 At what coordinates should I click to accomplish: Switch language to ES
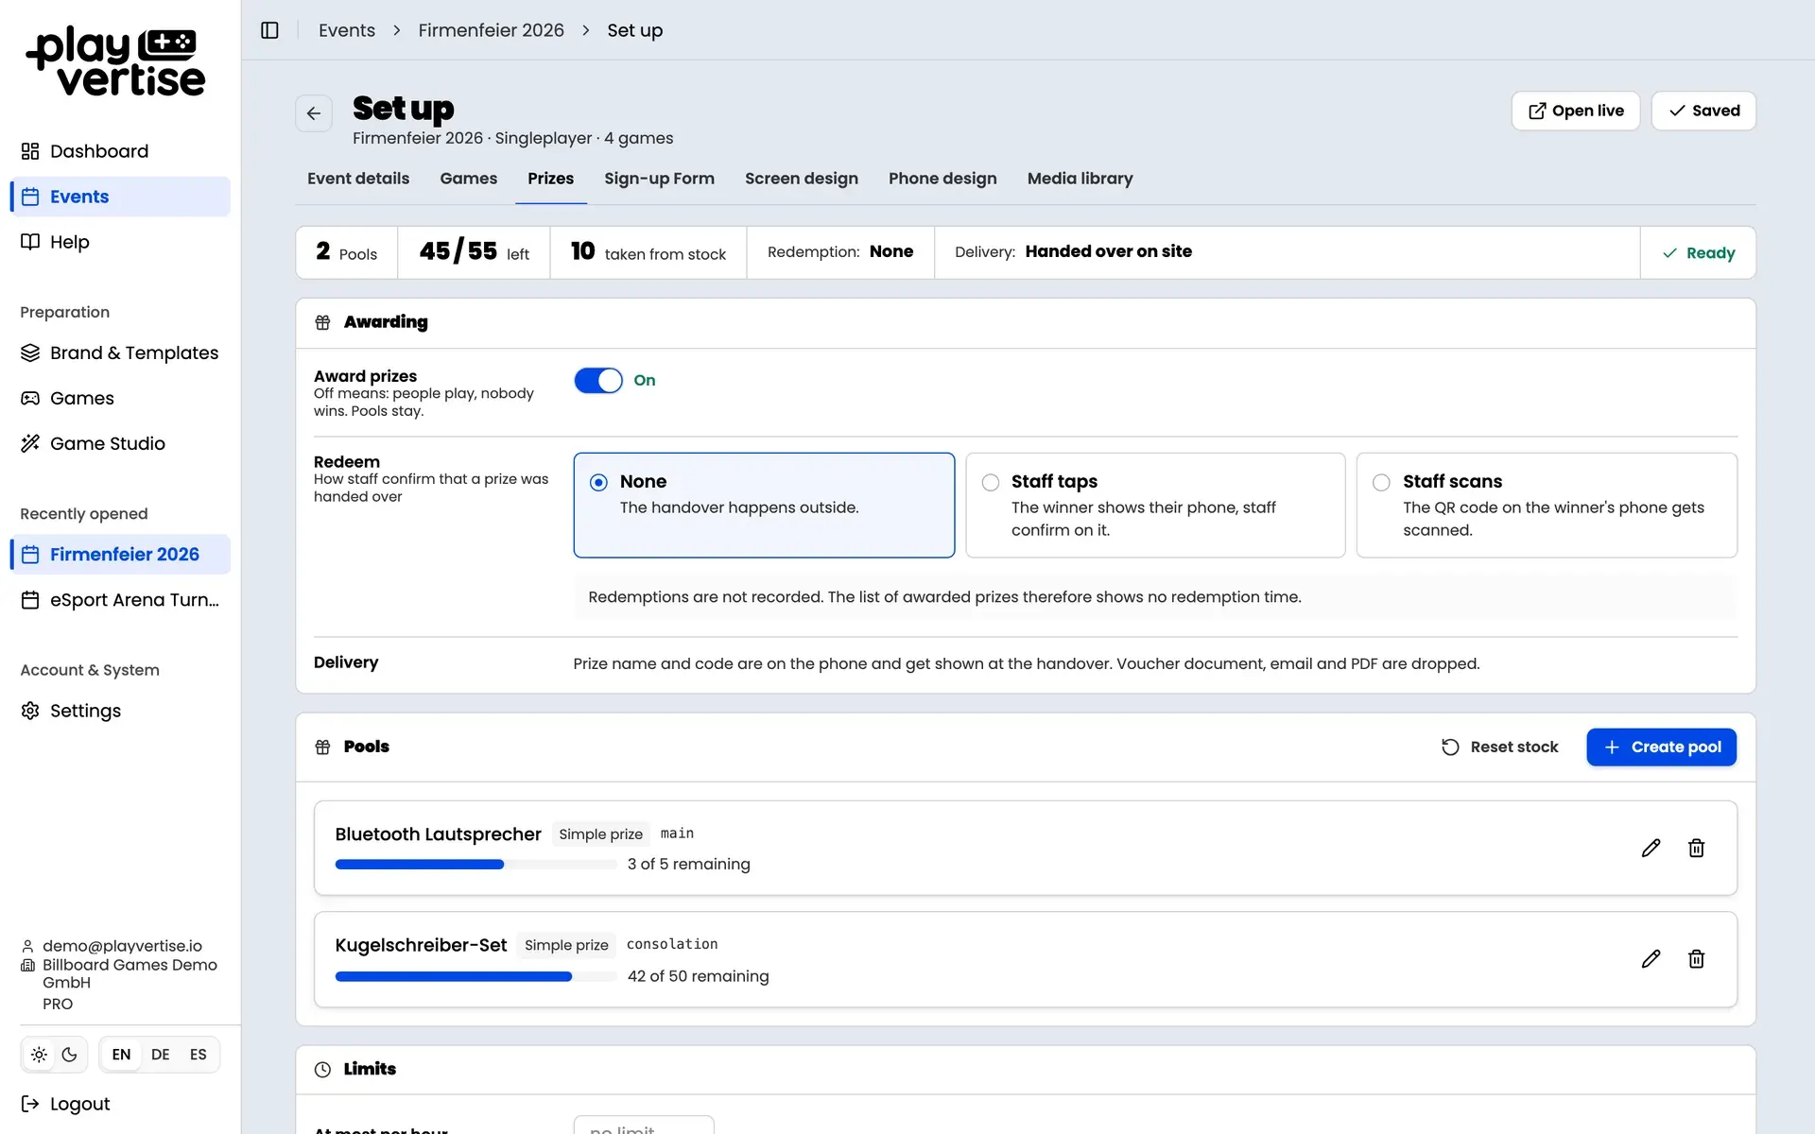pos(198,1055)
